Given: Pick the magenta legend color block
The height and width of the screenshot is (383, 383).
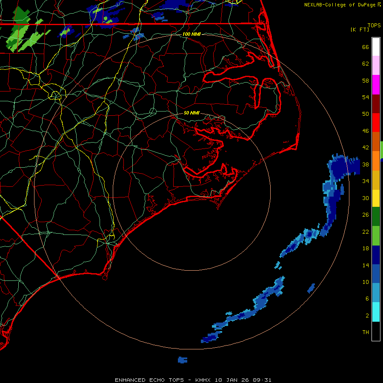Looking at the screenshot, I should point(376,85).
